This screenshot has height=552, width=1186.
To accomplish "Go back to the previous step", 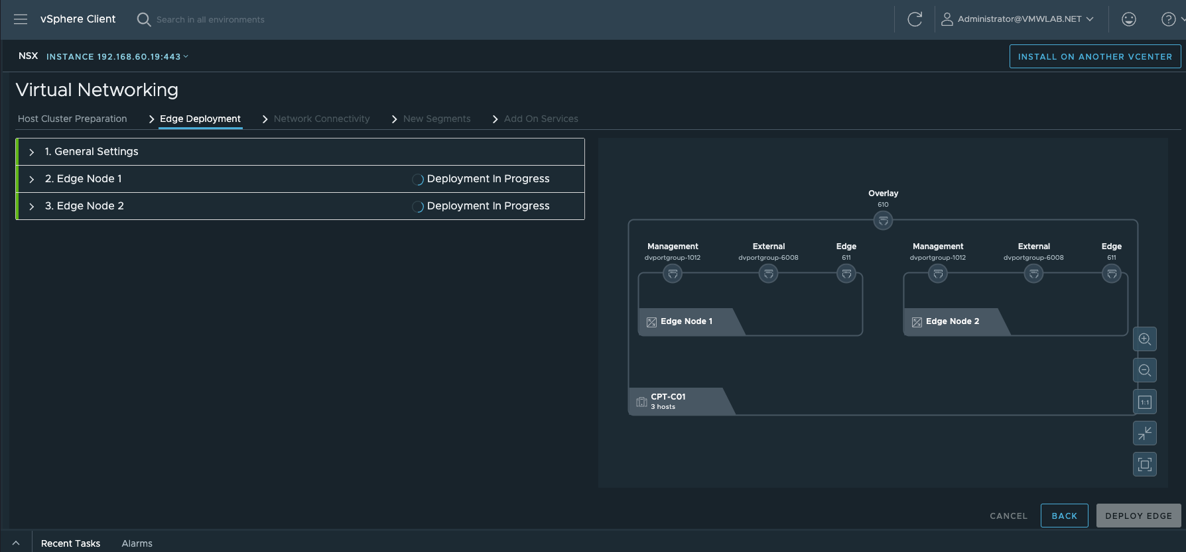I will pos(1065,516).
